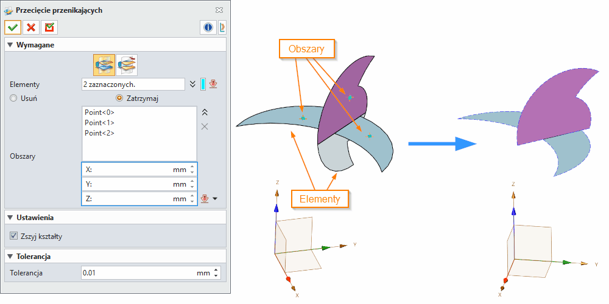
Task: Select the Usuń radio button
Action: (x=13, y=98)
